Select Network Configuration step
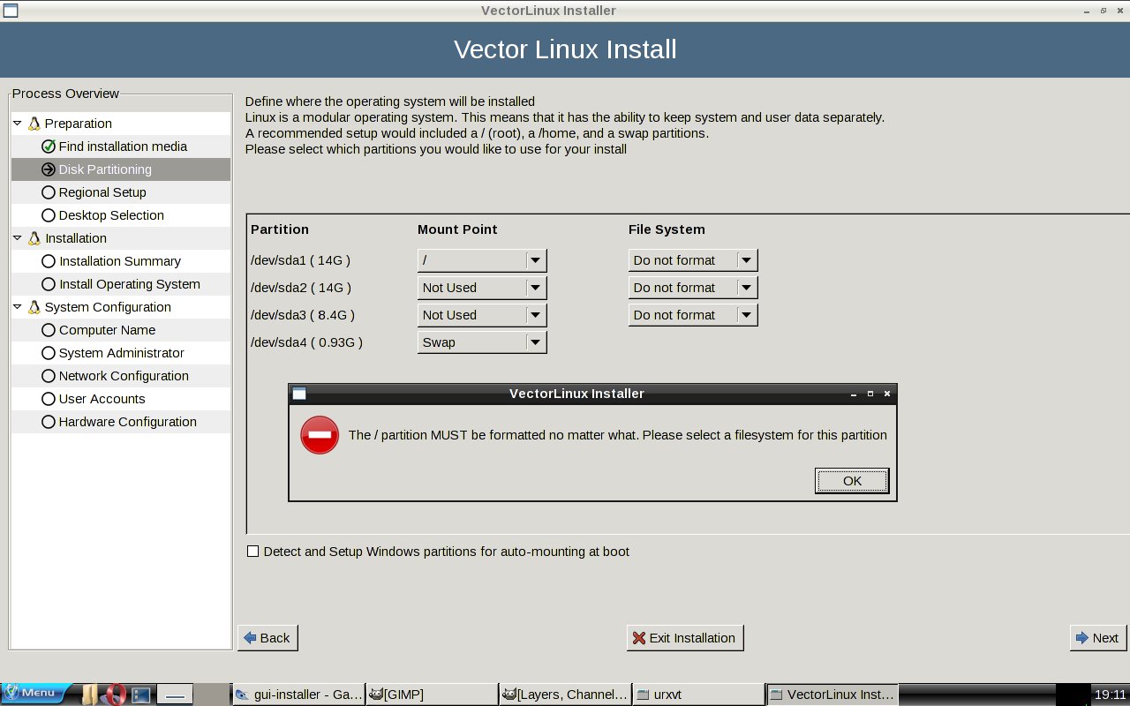 pyautogui.click(x=121, y=376)
